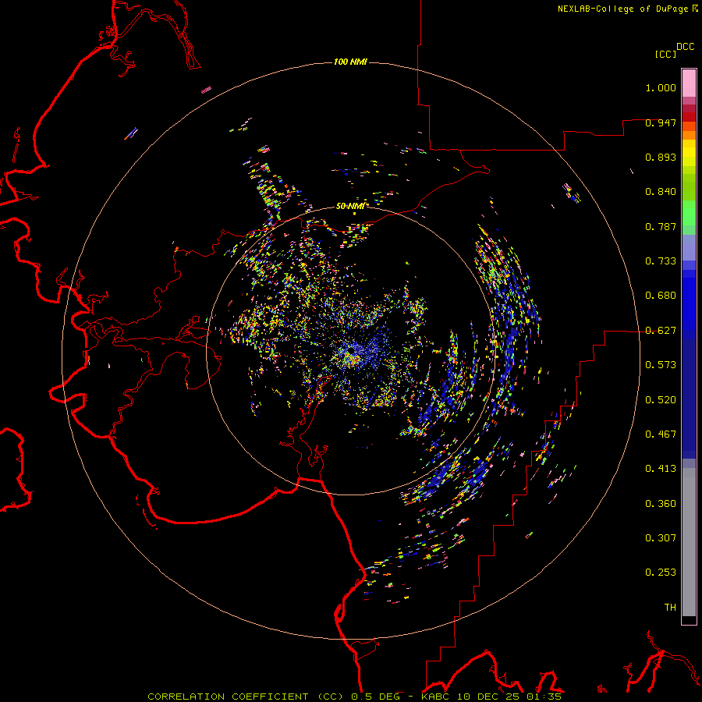The height and width of the screenshot is (702, 702).
Task: Click the [CC] units label
Action: pos(665,54)
